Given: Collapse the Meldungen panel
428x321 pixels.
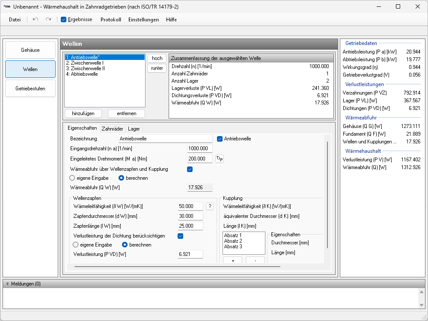Looking at the screenshot, I should click(x=7, y=284).
